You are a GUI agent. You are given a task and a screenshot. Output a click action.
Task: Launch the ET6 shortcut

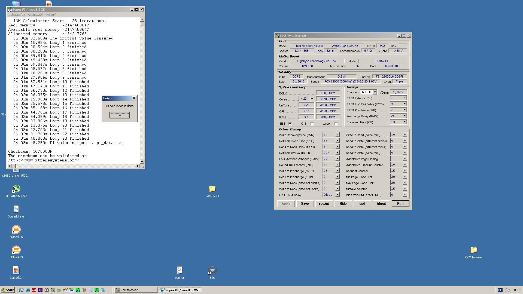pyautogui.click(x=212, y=273)
